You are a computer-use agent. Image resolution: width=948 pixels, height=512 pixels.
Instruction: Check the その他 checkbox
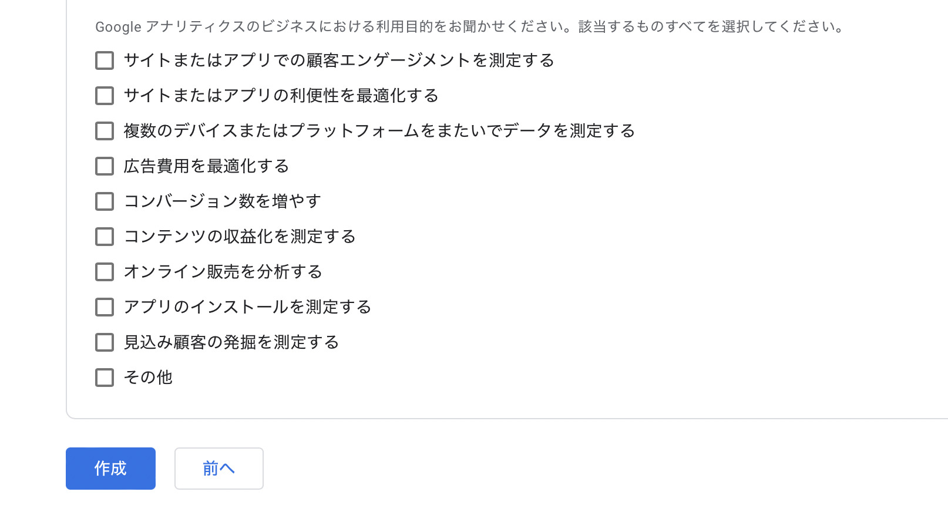(x=105, y=378)
